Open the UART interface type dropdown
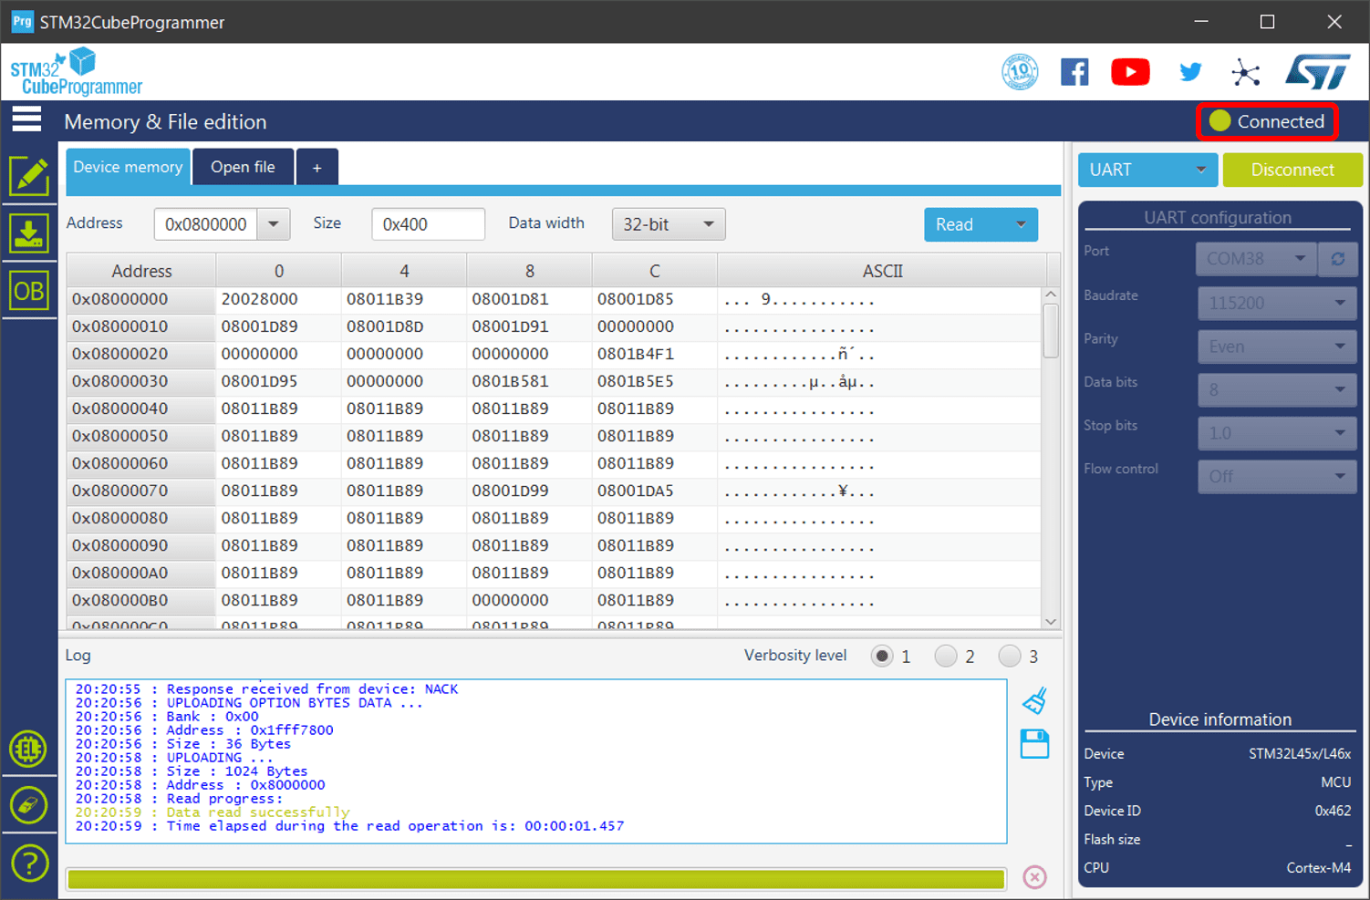 [1147, 170]
